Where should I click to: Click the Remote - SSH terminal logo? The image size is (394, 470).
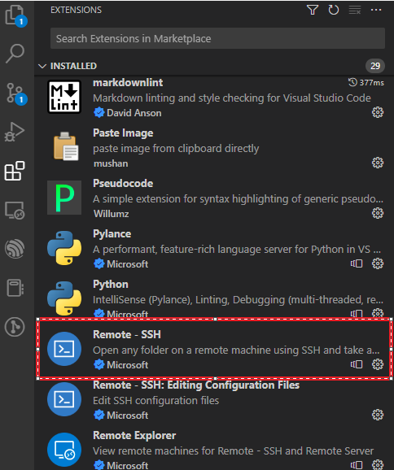64,349
